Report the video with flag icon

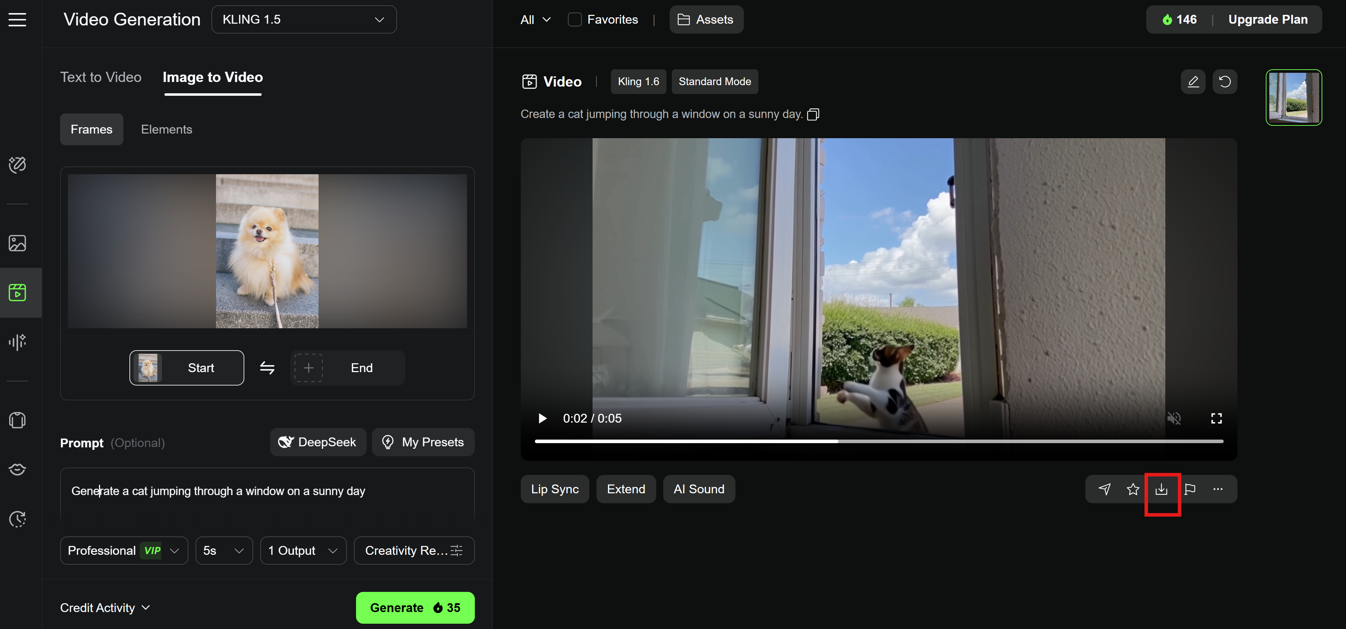tap(1190, 489)
